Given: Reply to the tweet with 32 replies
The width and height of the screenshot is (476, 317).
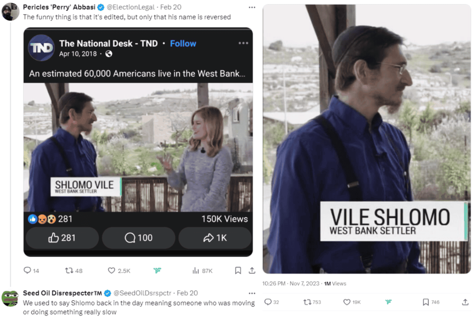Looking at the screenshot, I should (272, 302).
